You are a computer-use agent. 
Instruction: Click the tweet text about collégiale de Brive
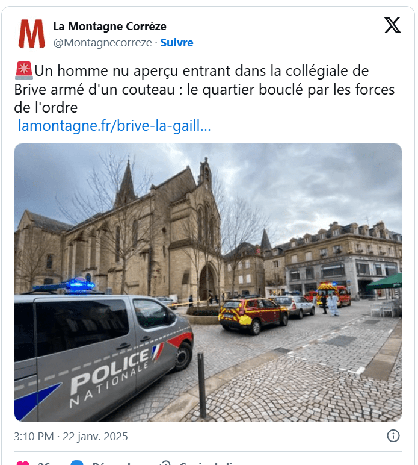[204, 89]
